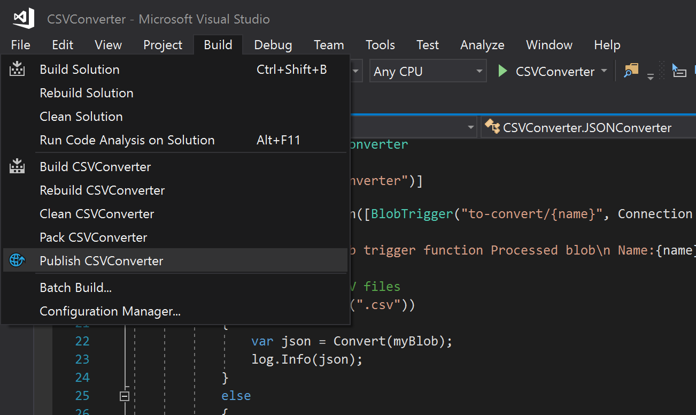The height and width of the screenshot is (415, 696).
Task: Click the 'var json = Convert(myBlob);' code line
Action: [352, 341]
